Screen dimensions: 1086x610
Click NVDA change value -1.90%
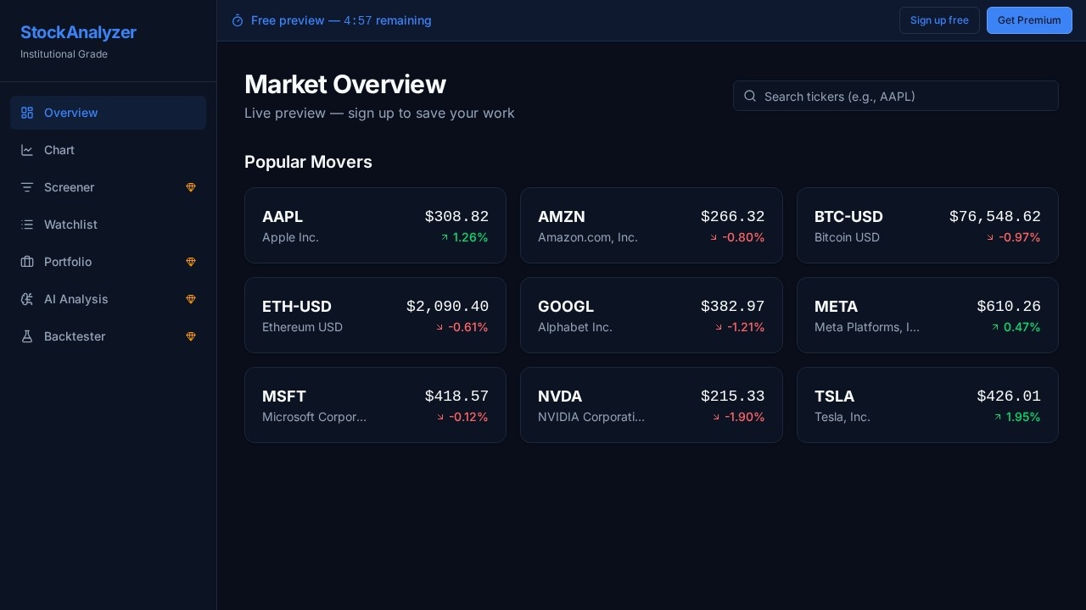point(745,417)
